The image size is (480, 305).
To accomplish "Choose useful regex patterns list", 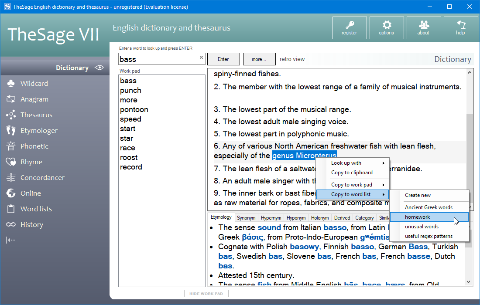I will (429, 236).
